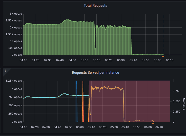
Task: Click the 3K ops/s axis label
Action: pos(16,14)
